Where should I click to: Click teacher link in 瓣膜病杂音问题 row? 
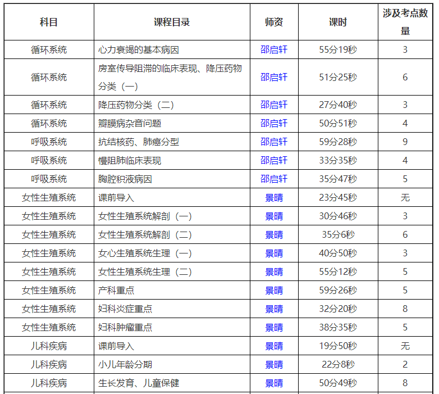click(x=273, y=124)
